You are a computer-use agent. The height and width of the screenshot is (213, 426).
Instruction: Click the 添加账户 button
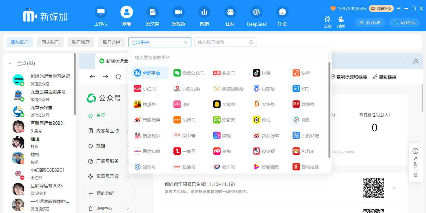(20, 42)
